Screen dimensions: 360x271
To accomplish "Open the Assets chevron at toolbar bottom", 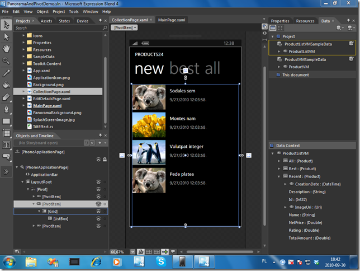I will pos(6,171).
